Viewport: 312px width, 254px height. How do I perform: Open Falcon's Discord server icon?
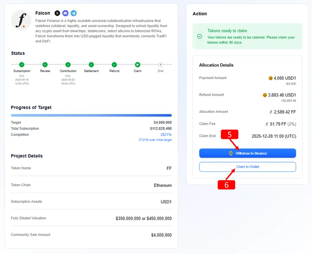[65, 13]
